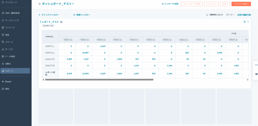
Task: Expand the コンテンツを追加 dropdown button
Action: click(x=241, y=4)
